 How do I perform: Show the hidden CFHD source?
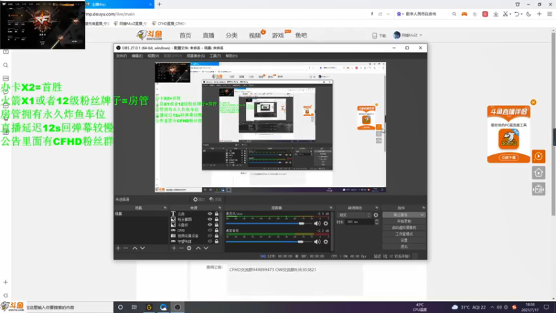tap(210, 230)
